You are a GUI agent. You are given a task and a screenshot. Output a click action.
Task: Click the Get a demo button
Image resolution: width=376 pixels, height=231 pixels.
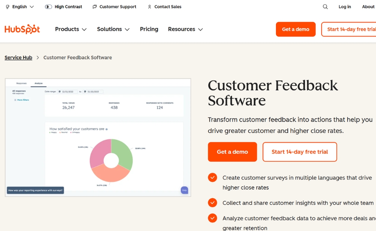pos(232,152)
